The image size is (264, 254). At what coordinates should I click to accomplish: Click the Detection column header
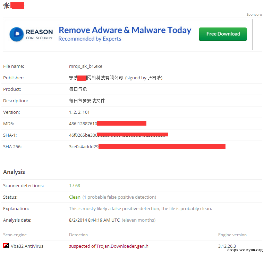[78, 235]
